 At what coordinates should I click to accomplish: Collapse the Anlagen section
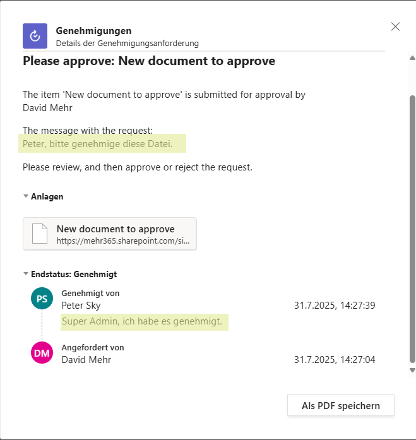26,196
